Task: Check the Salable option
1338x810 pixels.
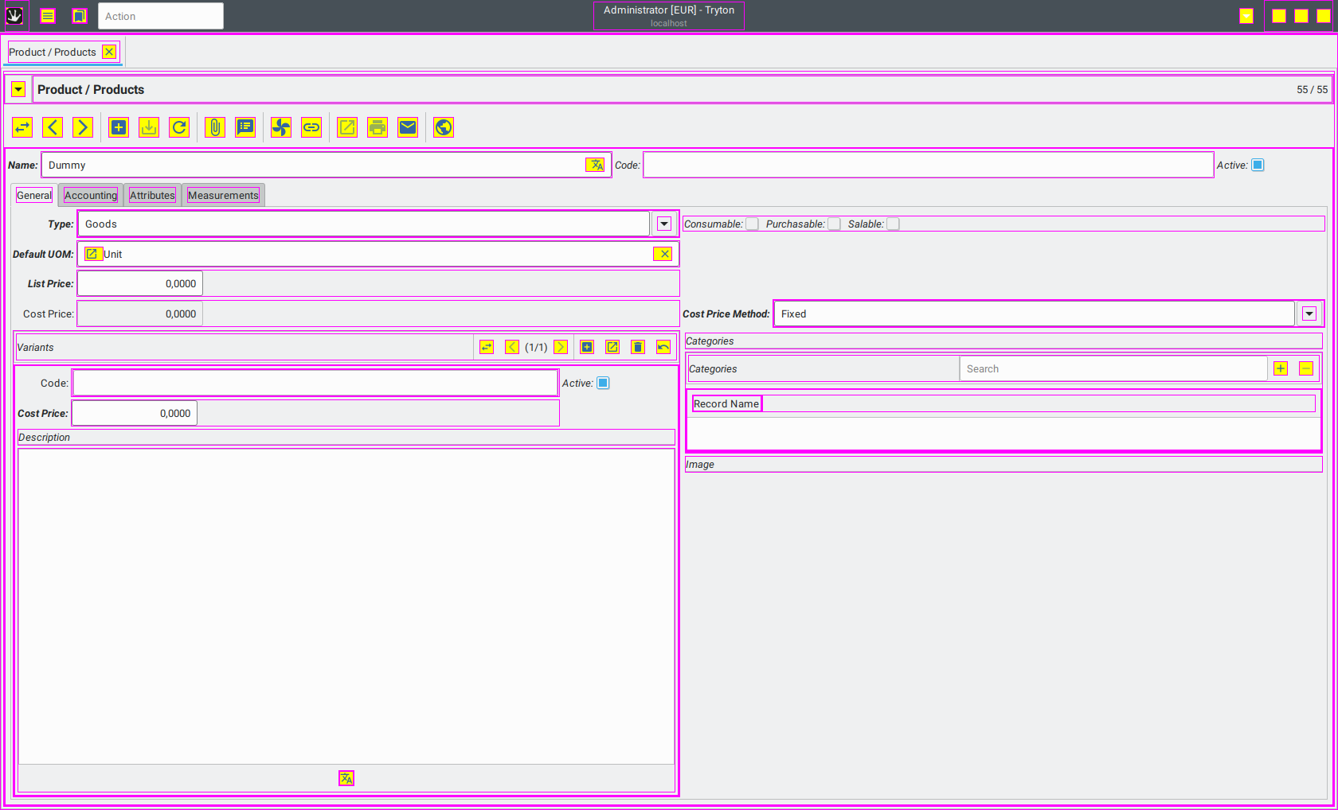Action: click(893, 224)
